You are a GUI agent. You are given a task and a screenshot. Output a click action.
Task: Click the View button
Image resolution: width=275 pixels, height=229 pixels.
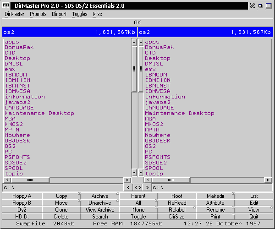click(x=254, y=210)
